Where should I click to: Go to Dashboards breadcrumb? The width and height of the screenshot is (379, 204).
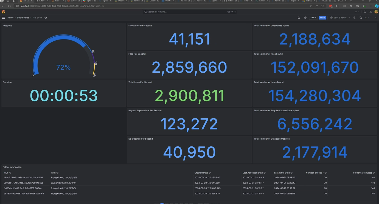[23, 18]
